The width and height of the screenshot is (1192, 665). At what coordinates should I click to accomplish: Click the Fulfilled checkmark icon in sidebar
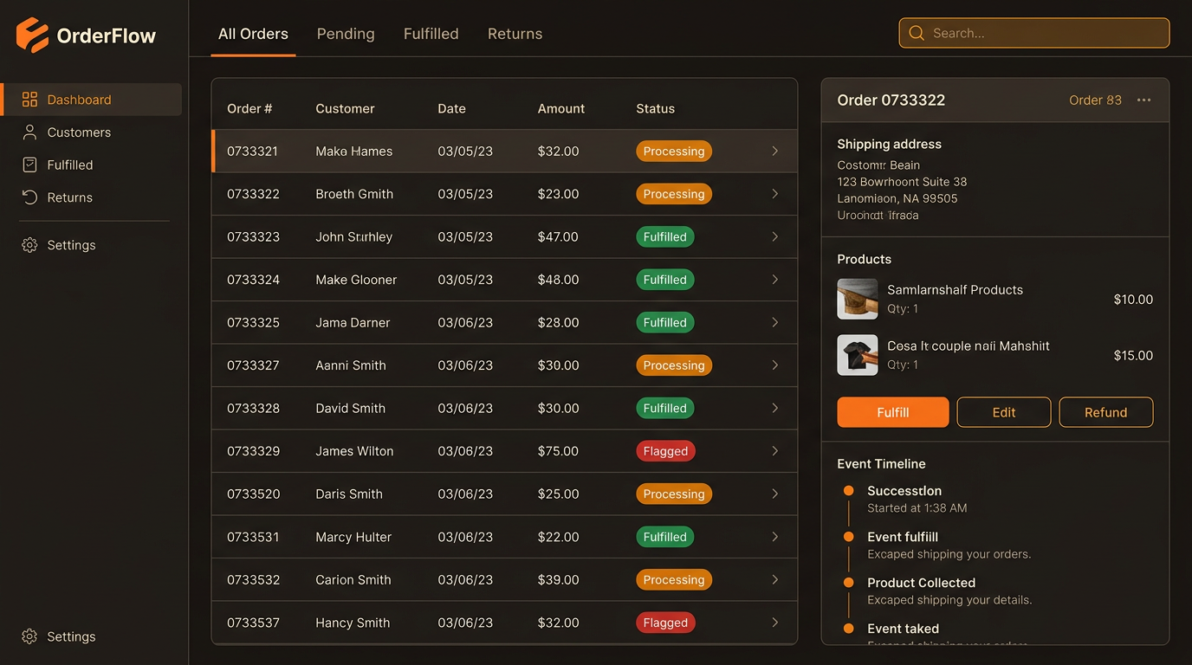click(x=29, y=165)
